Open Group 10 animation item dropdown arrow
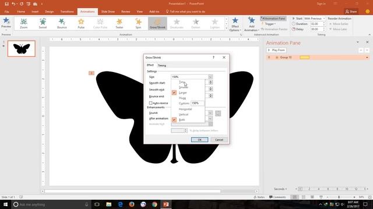The image size is (373, 209). 367,57
